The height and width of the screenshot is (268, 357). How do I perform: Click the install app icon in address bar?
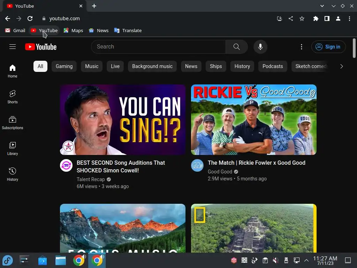pyautogui.click(x=279, y=18)
